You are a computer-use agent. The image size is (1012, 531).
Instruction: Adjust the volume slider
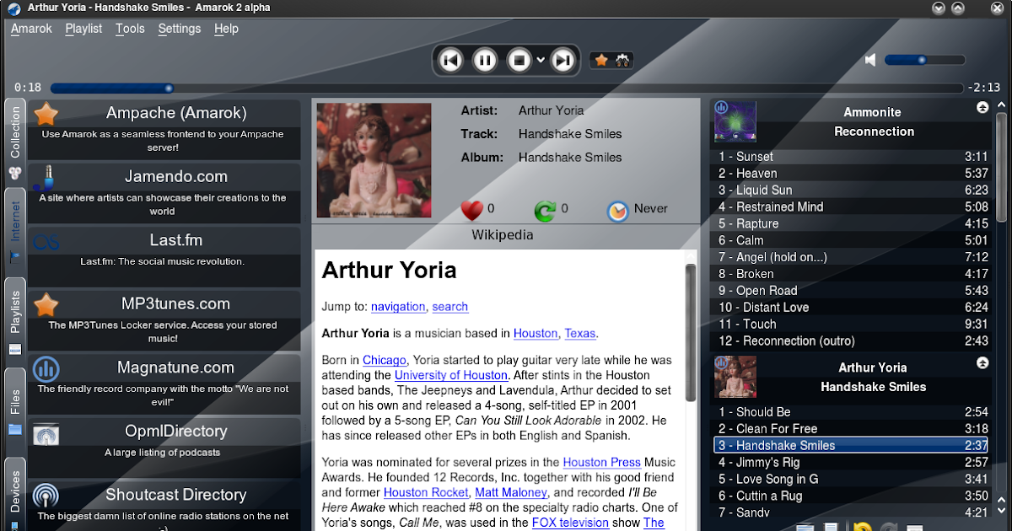click(924, 60)
